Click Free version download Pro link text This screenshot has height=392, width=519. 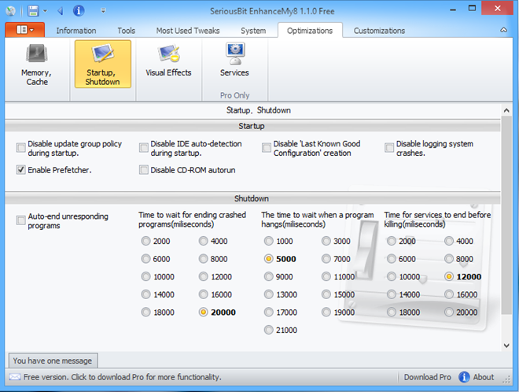click(x=123, y=377)
